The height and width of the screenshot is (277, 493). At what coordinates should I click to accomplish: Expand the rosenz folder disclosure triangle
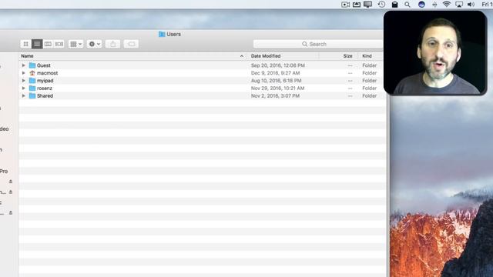24,88
